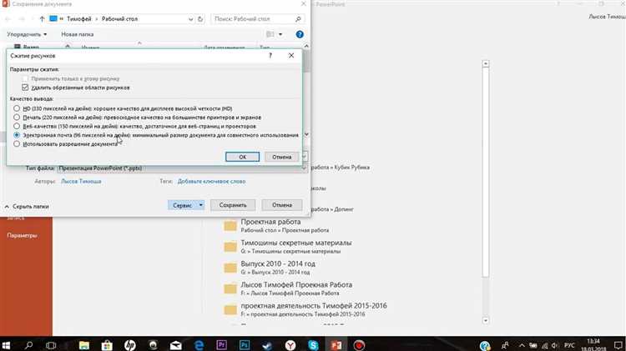The image size is (626, 351).
Task: Click the search magnifier in the save dialog
Action: tap(298, 18)
